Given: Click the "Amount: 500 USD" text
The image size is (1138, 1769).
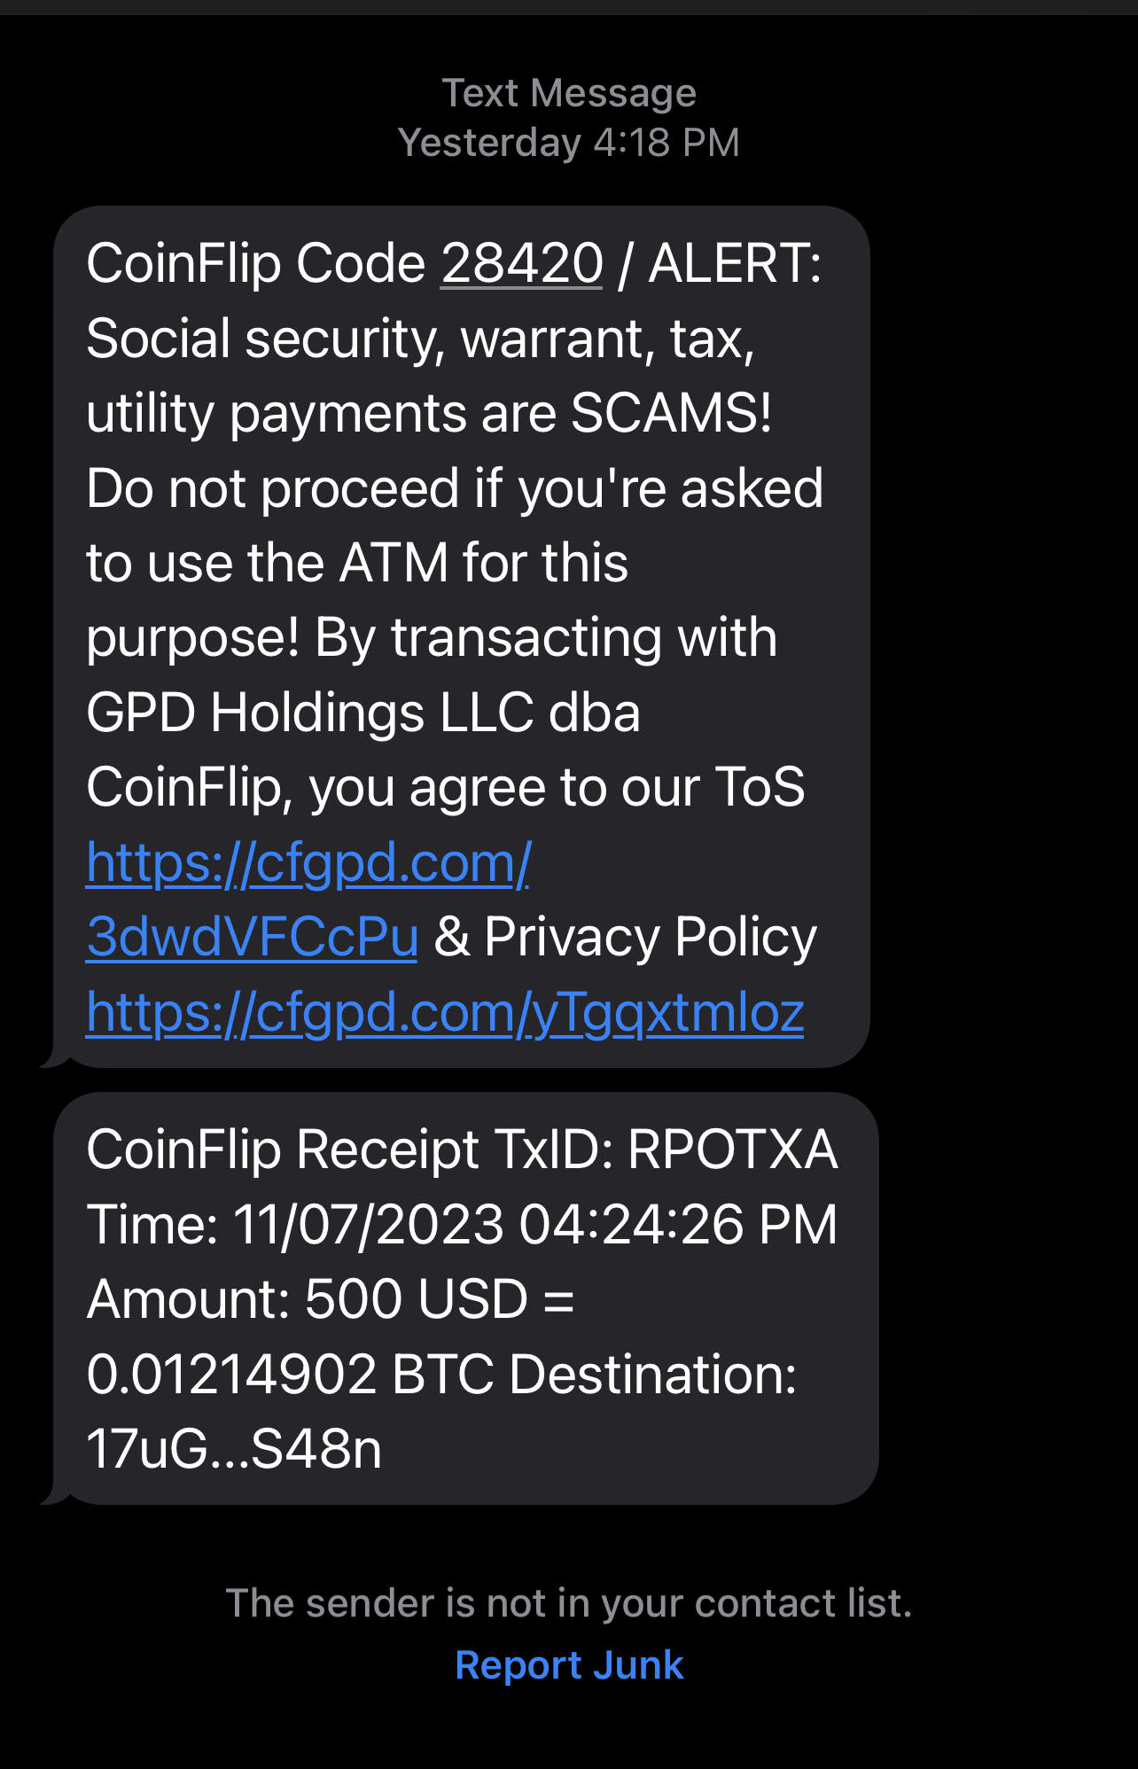Looking at the screenshot, I should click(308, 1299).
